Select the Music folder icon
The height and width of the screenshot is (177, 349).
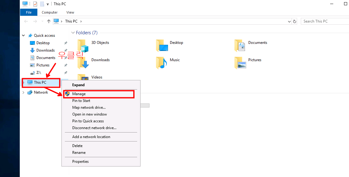[x=161, y=63]
